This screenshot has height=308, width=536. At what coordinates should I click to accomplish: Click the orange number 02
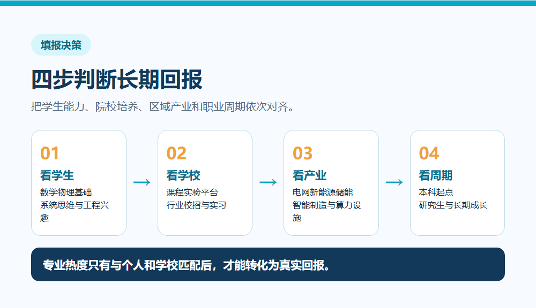pyautogui.click(x=176, y=153)
